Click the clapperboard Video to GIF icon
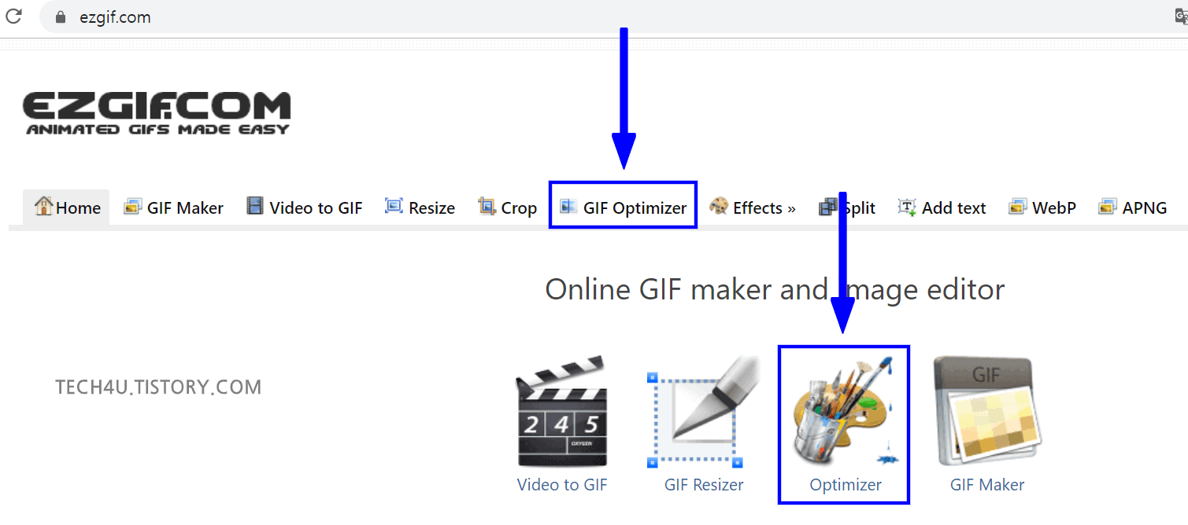The image size is (1188, 525). [562, 412]
